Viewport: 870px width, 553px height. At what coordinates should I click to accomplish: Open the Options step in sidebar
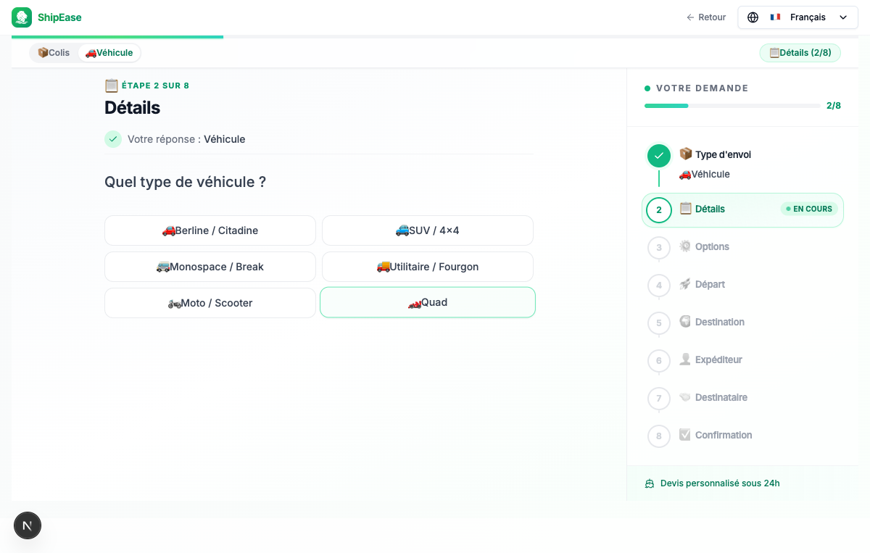click(742, 247)
